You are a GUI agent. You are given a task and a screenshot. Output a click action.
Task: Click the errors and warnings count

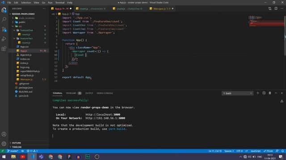click(32, 151)
